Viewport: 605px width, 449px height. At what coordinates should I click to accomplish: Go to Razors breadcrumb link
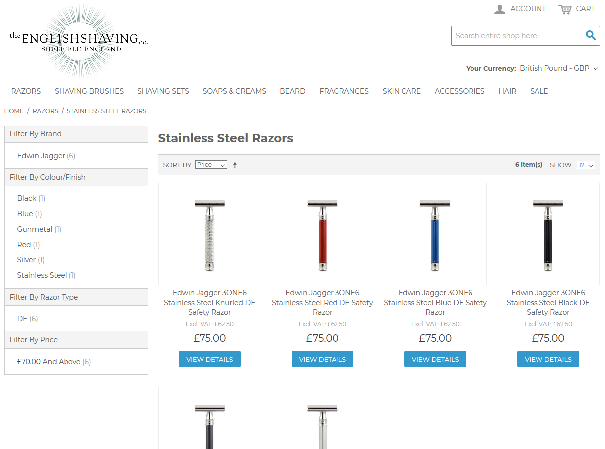pos(45,111)
